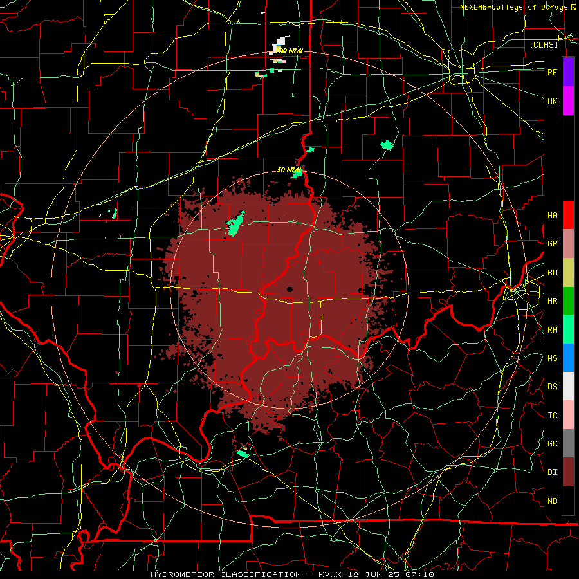The width and height of the screenshot is (579, 579).
Task: Click the HA legend label text
Action: (552, 215)
